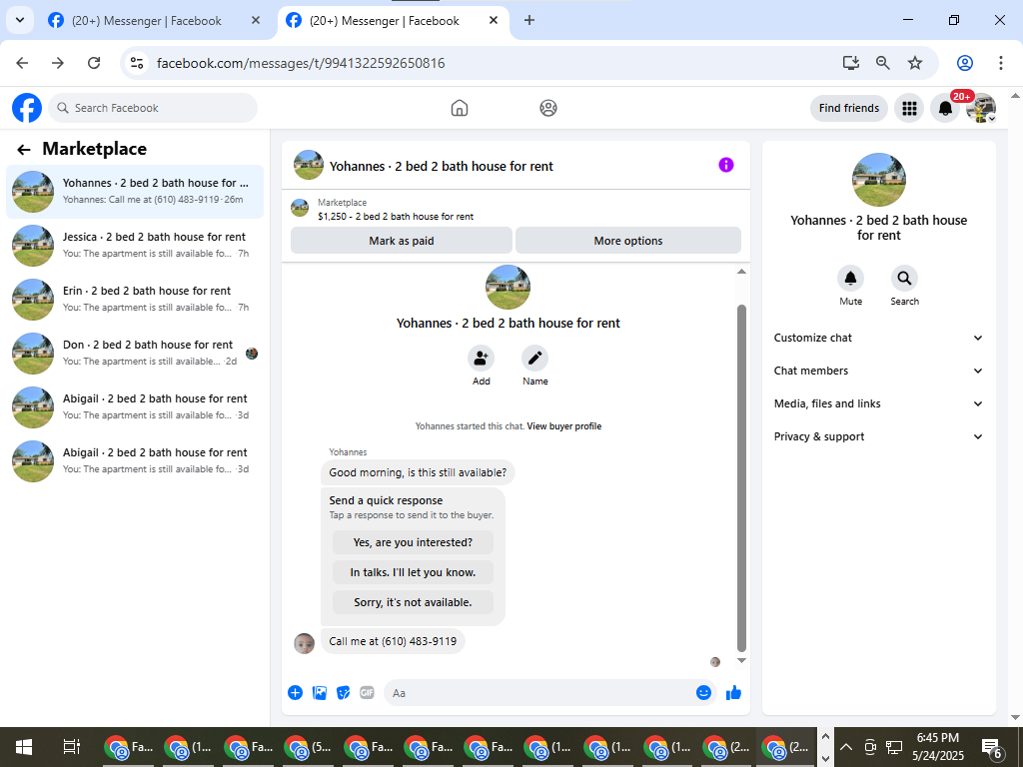Expand Customize chat section
The height and width of the screenshot is (767, 1023).
878,338
